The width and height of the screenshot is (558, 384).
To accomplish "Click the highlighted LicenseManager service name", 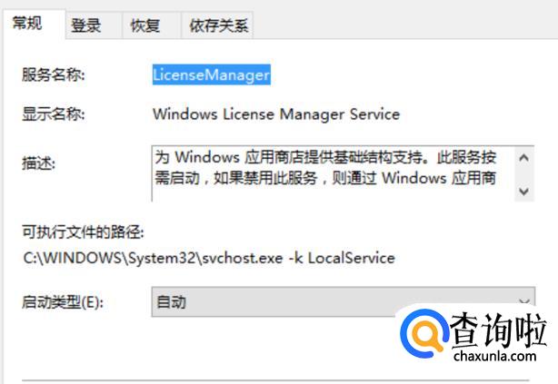I will click(x=211, y=75).
